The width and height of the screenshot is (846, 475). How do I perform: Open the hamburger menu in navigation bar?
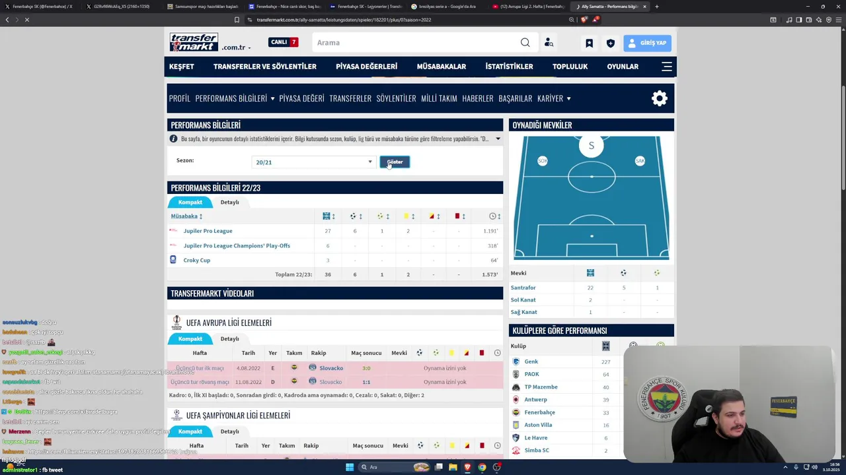667,67
